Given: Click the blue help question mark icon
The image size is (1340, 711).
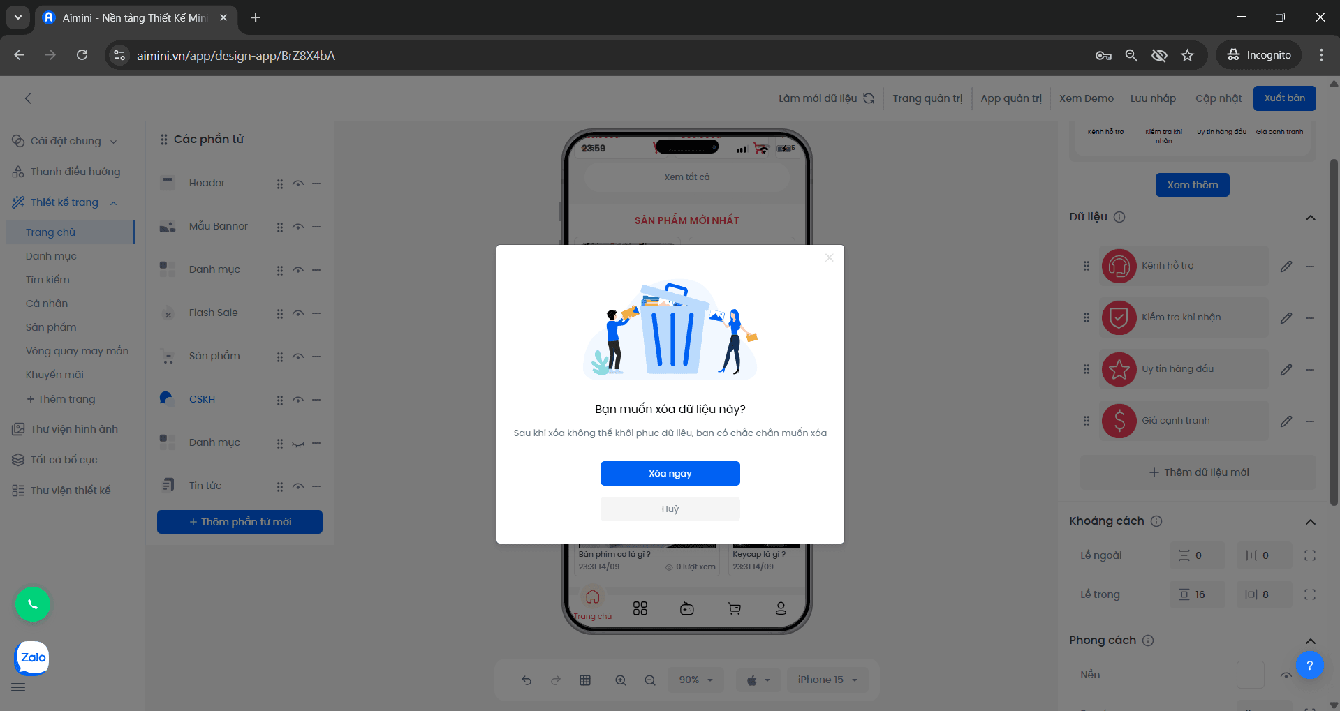Looking at the screenshot, I should (x=1309, y=665).
